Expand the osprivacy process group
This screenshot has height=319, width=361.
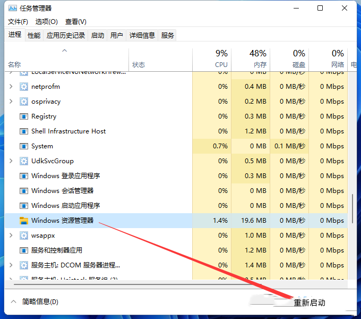tap(11, 102)
